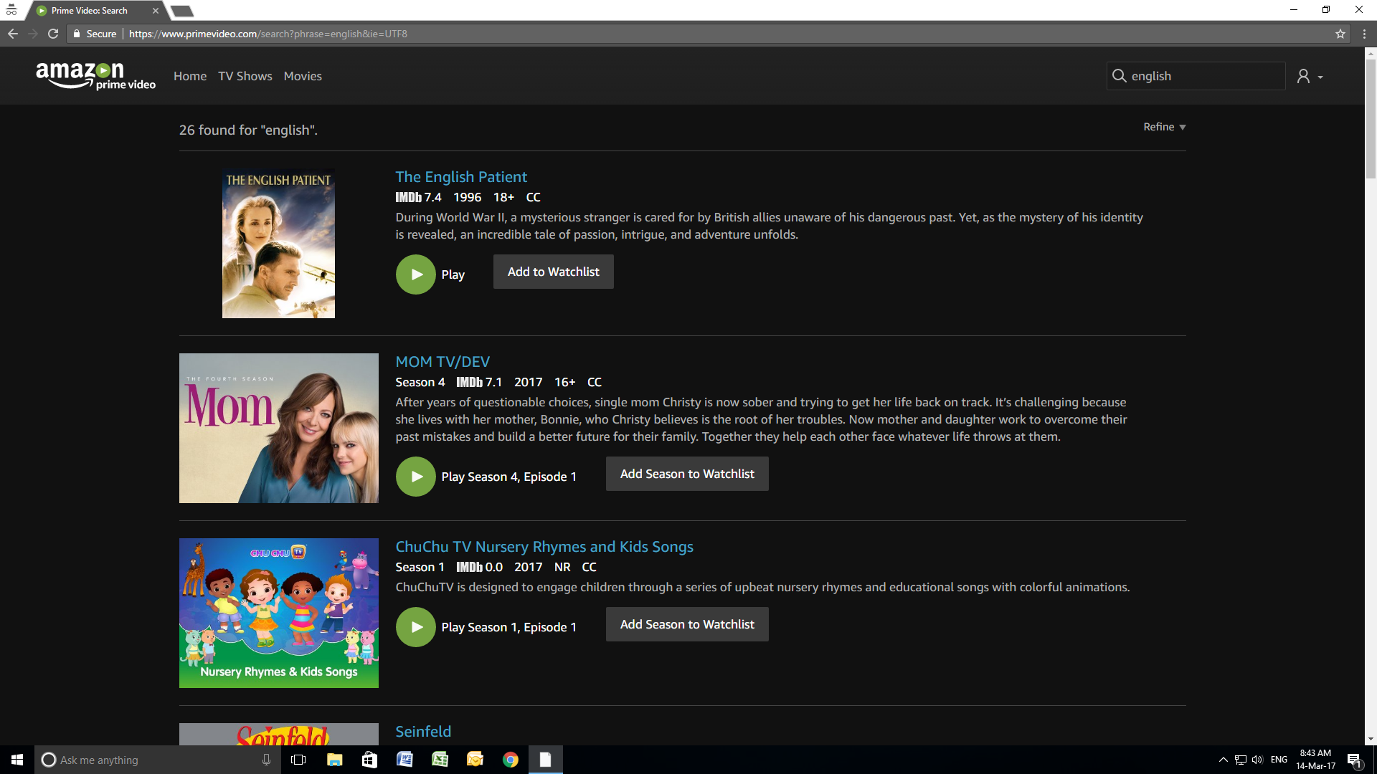Open Word from taskbar
The image size is (1377, 774).
(404, 760)
